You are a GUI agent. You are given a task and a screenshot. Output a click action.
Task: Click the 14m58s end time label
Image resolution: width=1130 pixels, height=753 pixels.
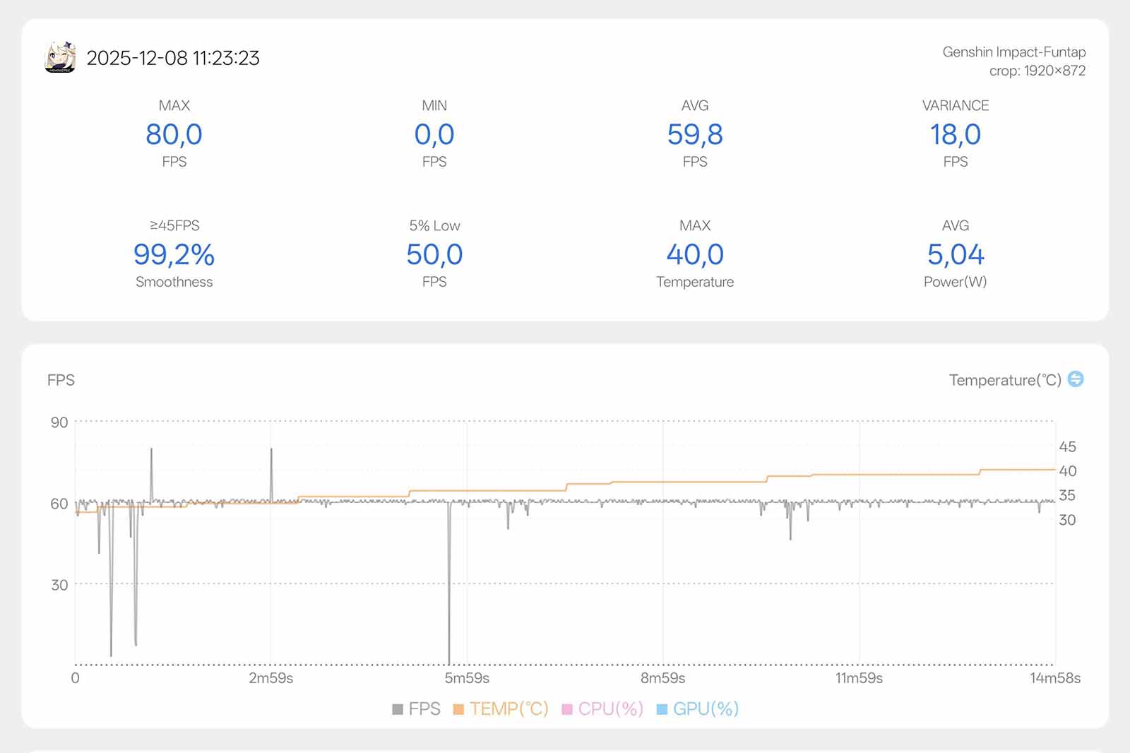tap(1054, 678)
